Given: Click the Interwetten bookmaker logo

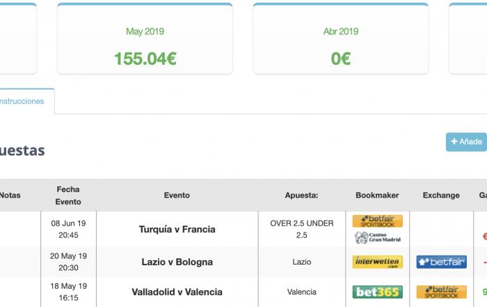Looking at the screenshot, I should 377,262.
